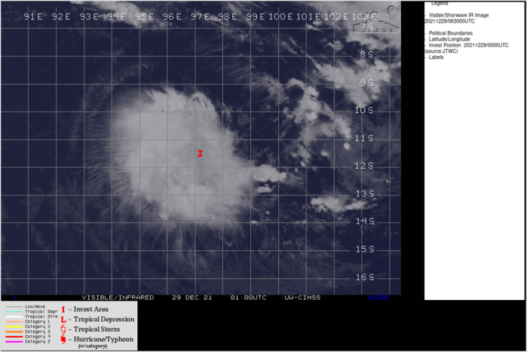Image resolution: width=527 pixels, height=352 pixels.
Task: Click the Hurricane/Typhoon legend symbol
Action: 63,340
